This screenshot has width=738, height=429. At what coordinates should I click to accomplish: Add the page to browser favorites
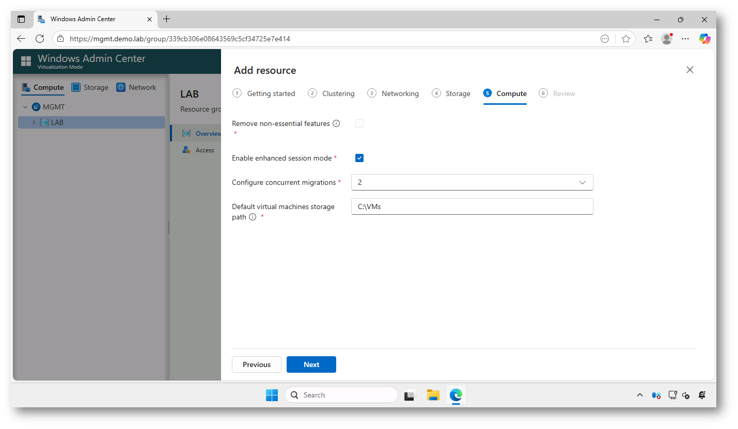[x=626, y=39]
